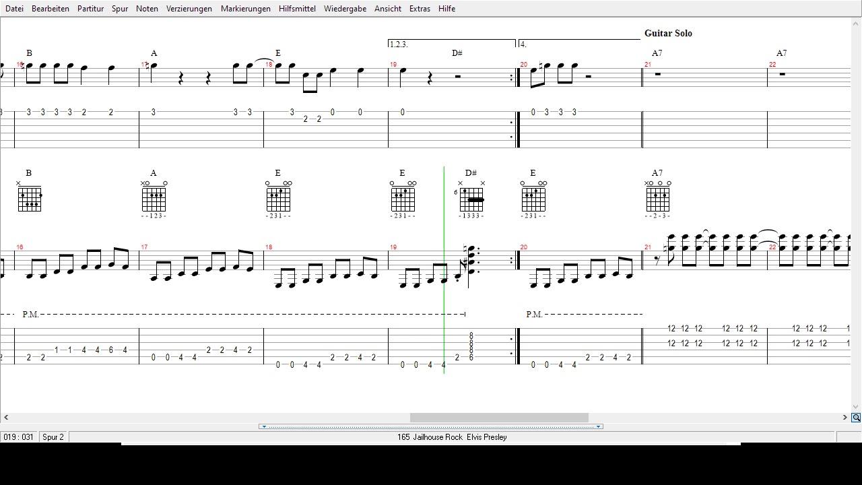Click measure number 16 in lower track
Screen dimensions: 862x485
click(x=20, y=247)
